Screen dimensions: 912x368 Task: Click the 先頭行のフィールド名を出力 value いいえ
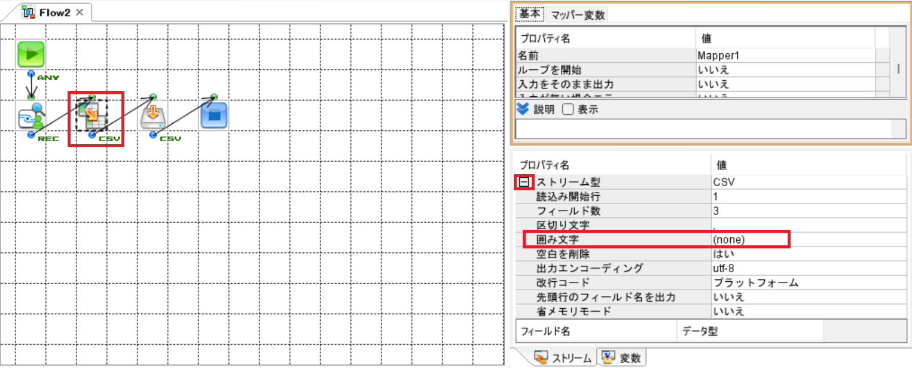(x=809, y=297)
